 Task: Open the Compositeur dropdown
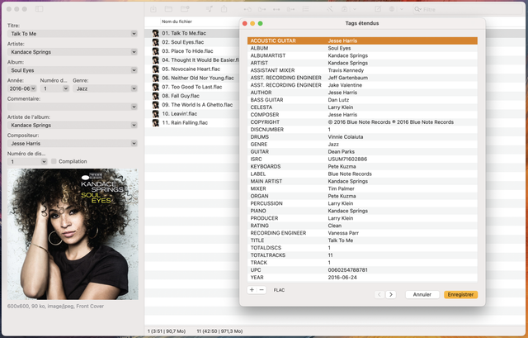[x=134, y=143]
